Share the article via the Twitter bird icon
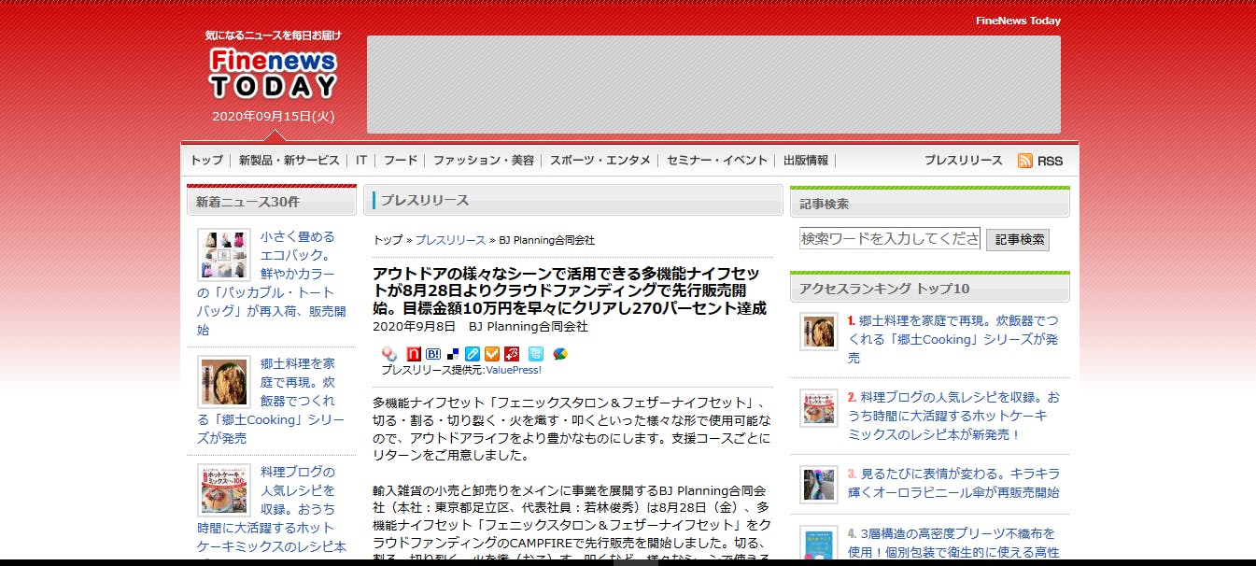This screenshot has width=1256, height=566. [536, 354]
